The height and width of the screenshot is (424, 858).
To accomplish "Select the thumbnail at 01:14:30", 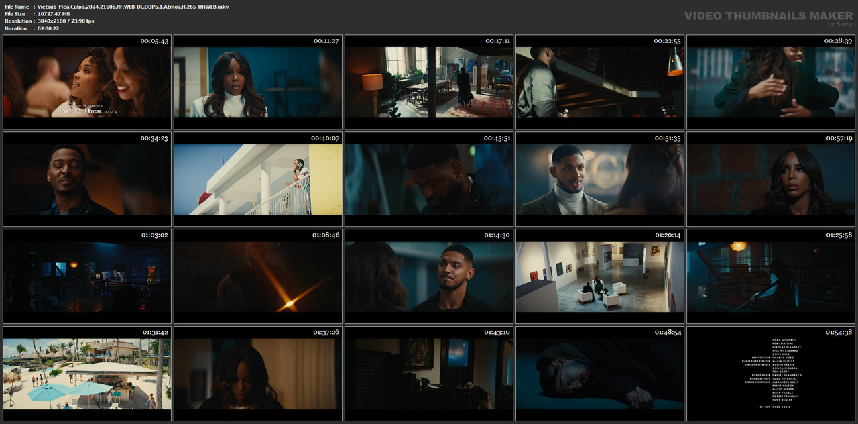I will click(x=429, y=276).
